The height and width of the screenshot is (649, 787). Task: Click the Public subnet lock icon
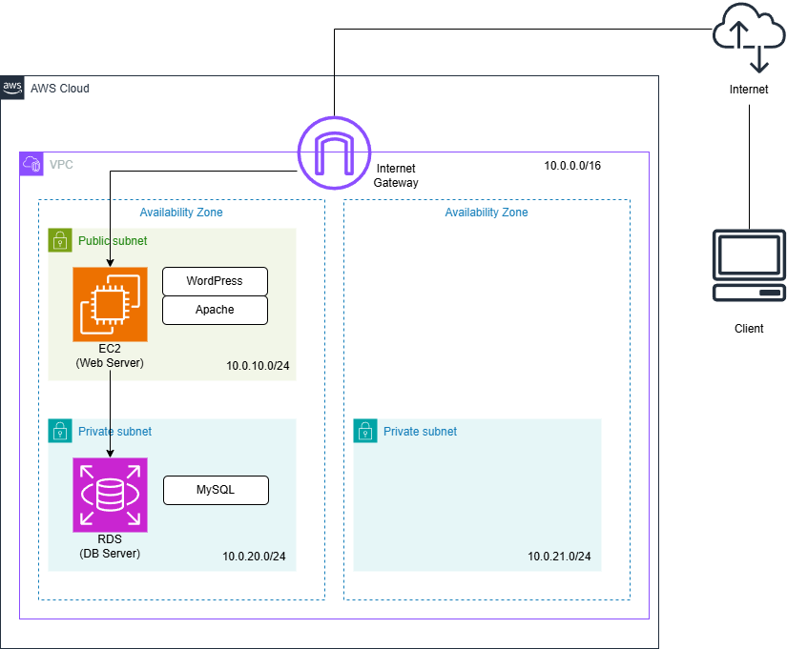click(x=59, y=240)
